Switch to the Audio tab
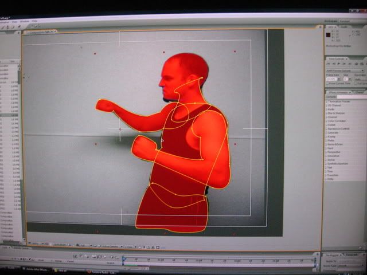The width and height of the screenshot is (367, 275). tap(345, 27)
